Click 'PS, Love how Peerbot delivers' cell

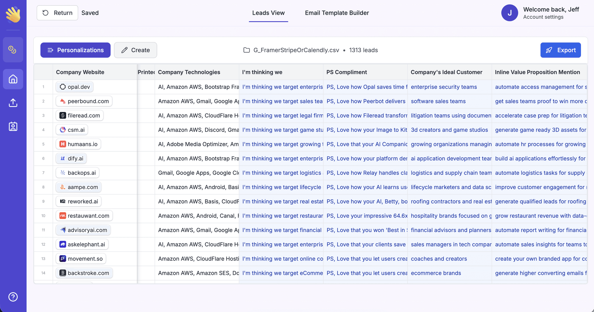(365, 101)
